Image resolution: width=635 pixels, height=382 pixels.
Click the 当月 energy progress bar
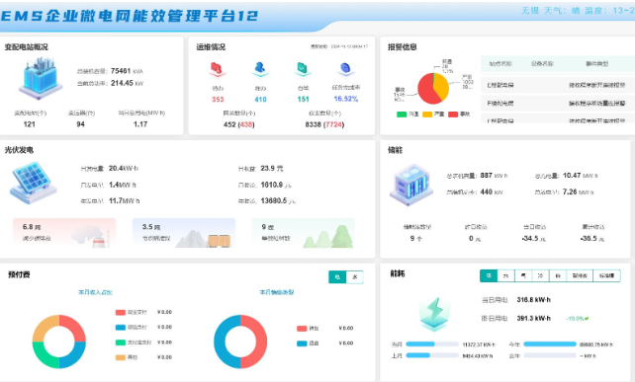click(432, 344)
